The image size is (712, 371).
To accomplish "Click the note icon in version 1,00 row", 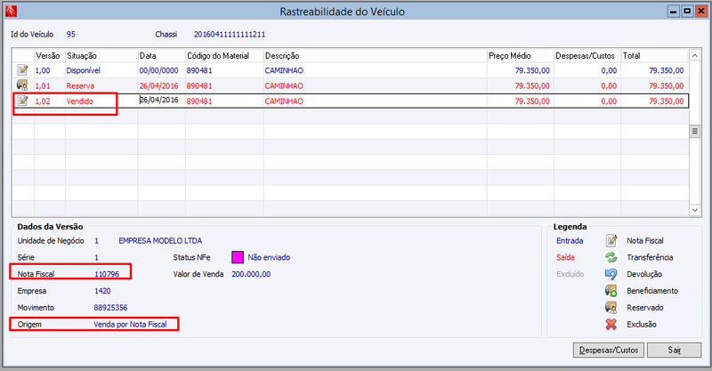I will [22, 70].
